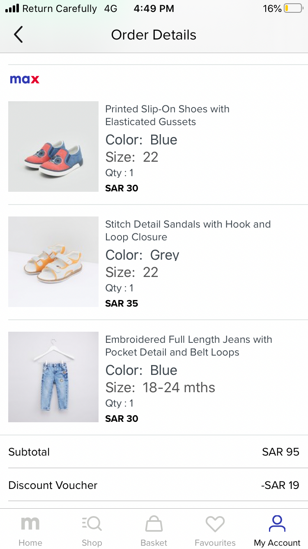Tap the 4:49 PM status bar clock
This screenshot has height=549, width=308.
pyautogui.click(x=154, y=8)
